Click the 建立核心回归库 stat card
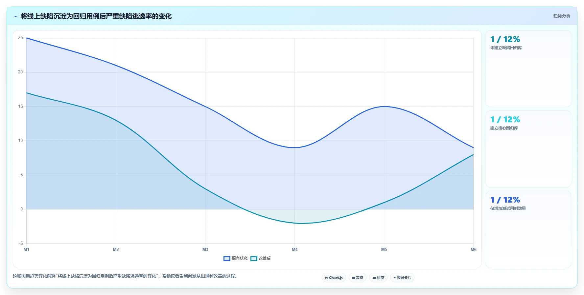The image size is (584, 295). (x=528, y=149)
